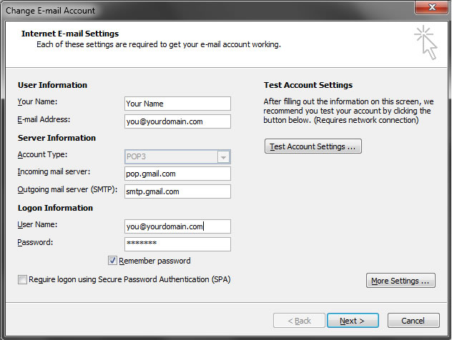The height and width of the screenshot is (340, 452).
Task: Toggle the Remember password checkbox
Action: click(112, 261)
